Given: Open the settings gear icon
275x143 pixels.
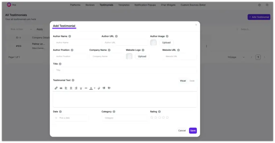Looking at the screenshot, I should coord(259,5).
